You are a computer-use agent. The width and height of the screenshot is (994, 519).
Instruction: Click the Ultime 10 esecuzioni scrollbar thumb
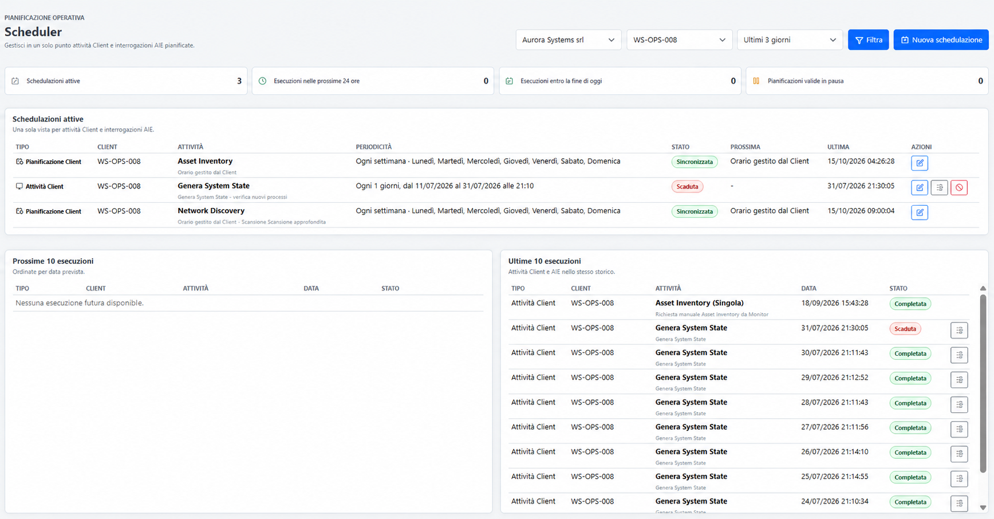pos(983,384)
